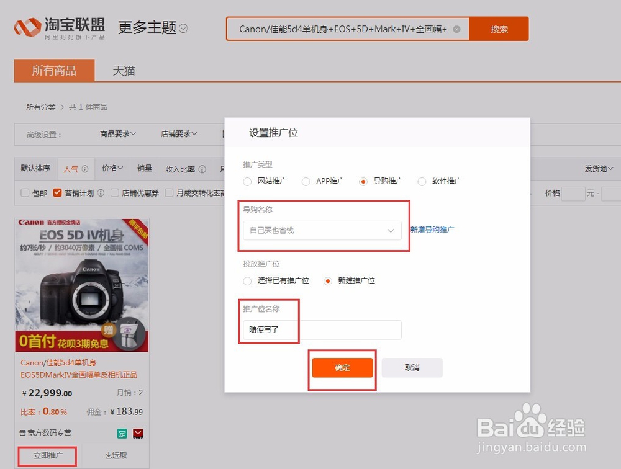Expand 店铺要求 filter

coord(179,134)
